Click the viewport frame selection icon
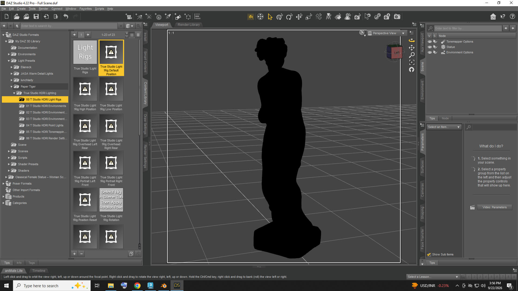This screenshot has height=291, width=518. (412, 63)
